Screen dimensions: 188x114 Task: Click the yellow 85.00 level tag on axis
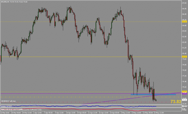tap(184, 22)
